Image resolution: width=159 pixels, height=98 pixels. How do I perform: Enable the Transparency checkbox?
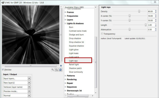[102, 34]
